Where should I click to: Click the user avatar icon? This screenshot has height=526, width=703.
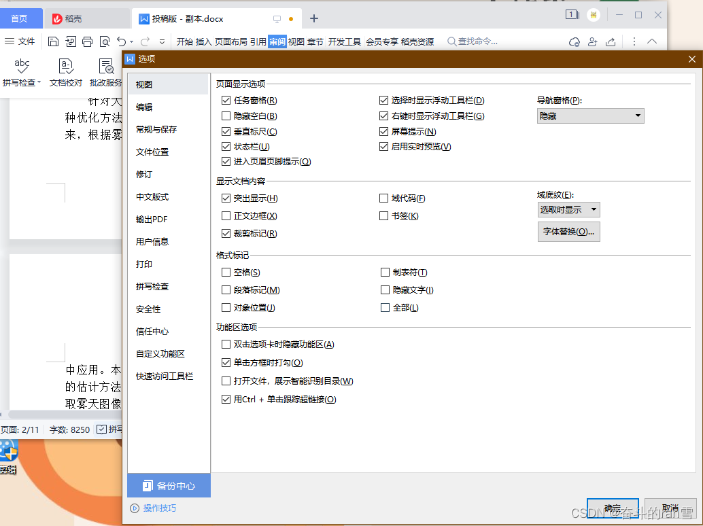[594, 15]
